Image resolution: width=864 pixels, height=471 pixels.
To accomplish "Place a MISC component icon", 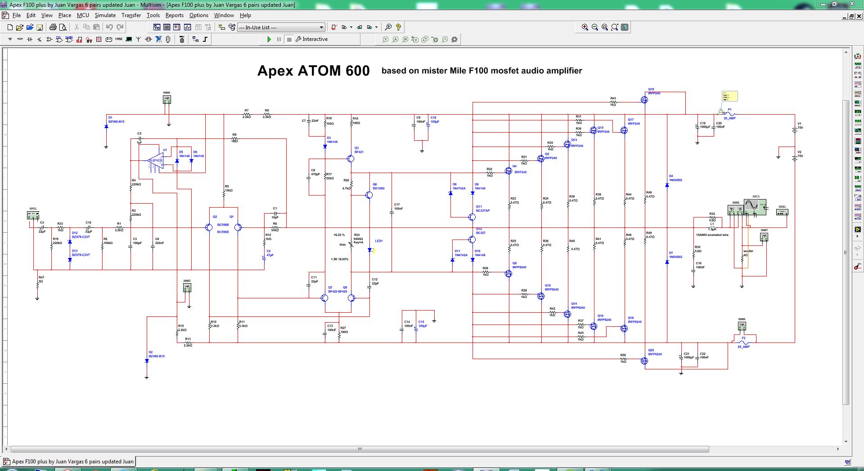I will coord(119,39).
